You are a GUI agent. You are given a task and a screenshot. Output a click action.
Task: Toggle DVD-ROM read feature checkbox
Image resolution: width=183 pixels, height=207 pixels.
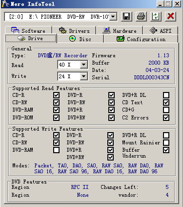tap(56, 117)
